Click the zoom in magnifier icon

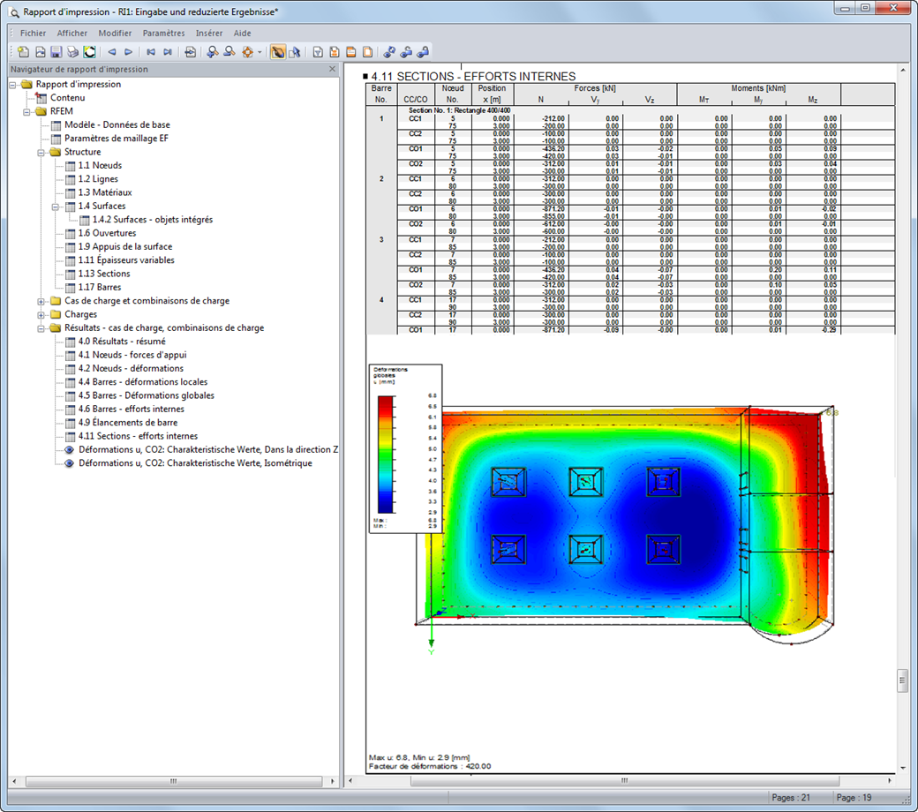click(x=213, y=52)
